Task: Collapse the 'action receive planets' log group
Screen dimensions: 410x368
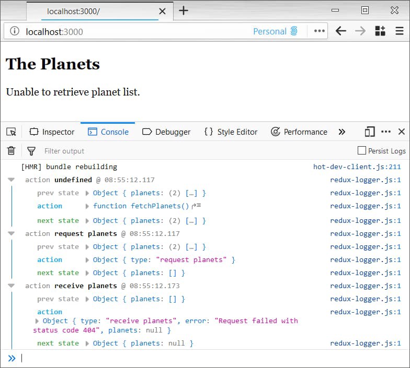Action: click(12, 286)
